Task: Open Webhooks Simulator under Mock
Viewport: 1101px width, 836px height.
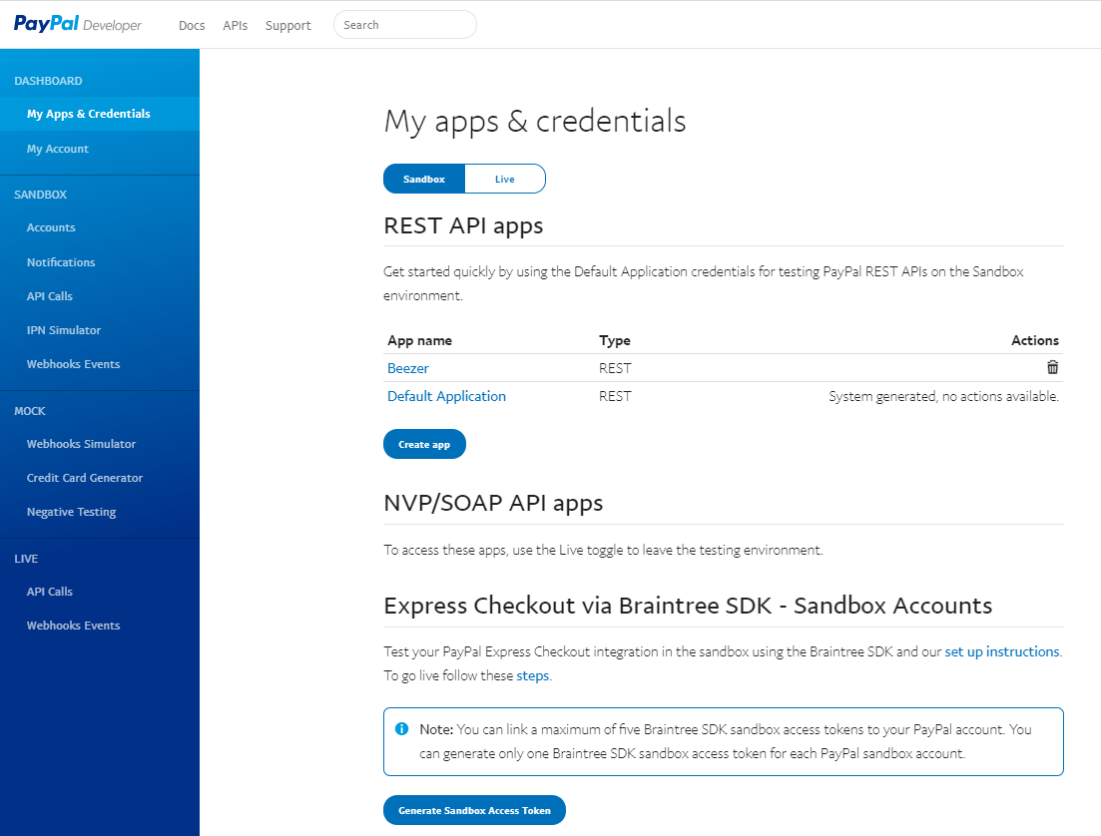Action: click(81, 444)
